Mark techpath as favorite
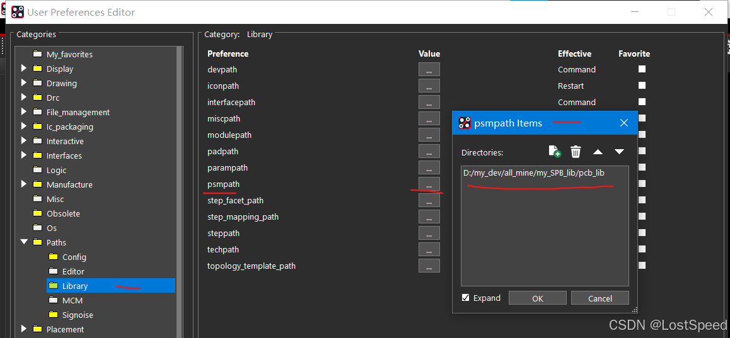 click(x=642, y=249)
